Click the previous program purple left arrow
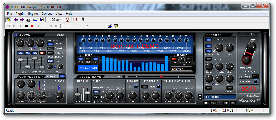Viewport: 276px width, 120px height. pos(16,19)
